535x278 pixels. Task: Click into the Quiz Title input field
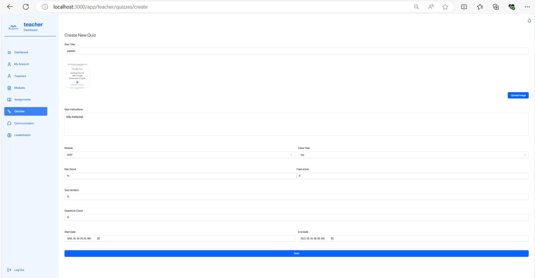(296, 51)
